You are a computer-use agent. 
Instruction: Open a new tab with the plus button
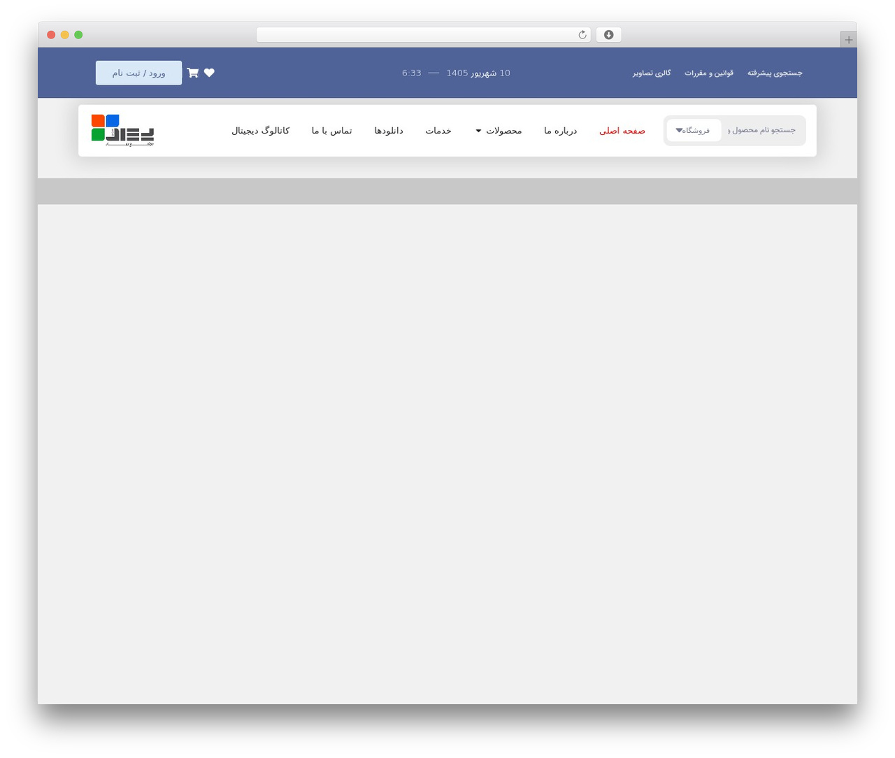[x=848, y=40]
